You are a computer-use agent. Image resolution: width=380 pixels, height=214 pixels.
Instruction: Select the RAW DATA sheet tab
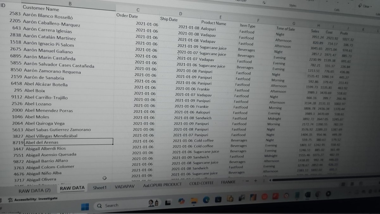tap(72, 188)
